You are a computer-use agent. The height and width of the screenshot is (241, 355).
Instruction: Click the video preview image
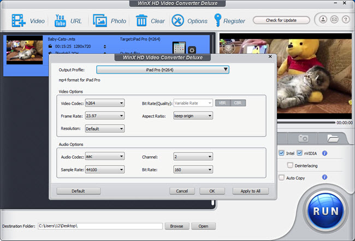click(315, 77)
